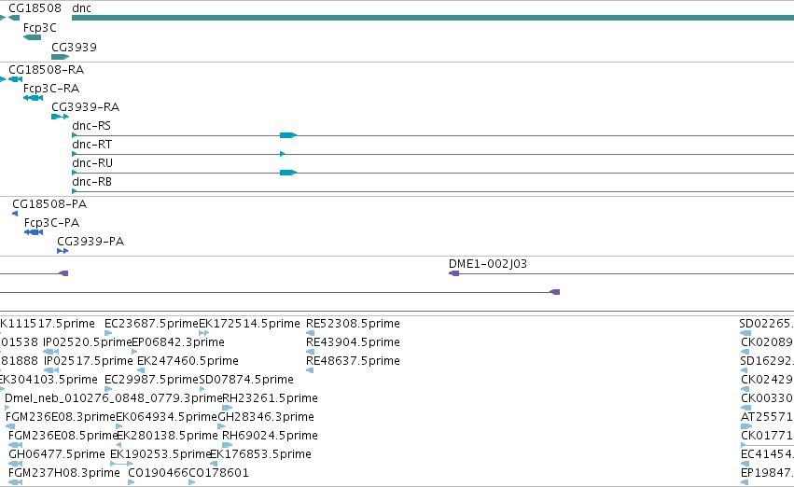
Task: Select the DME1-002J03 clone label
Action: point(488,264)
